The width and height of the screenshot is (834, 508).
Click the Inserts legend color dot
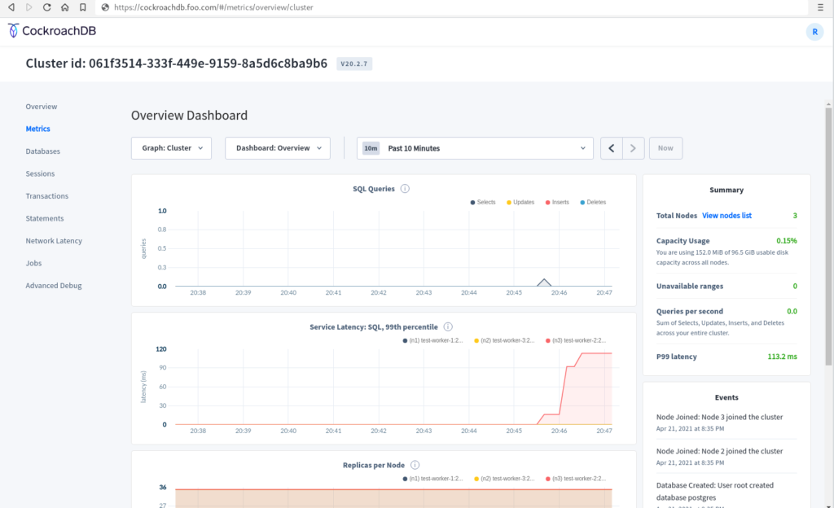coord(547,203)
